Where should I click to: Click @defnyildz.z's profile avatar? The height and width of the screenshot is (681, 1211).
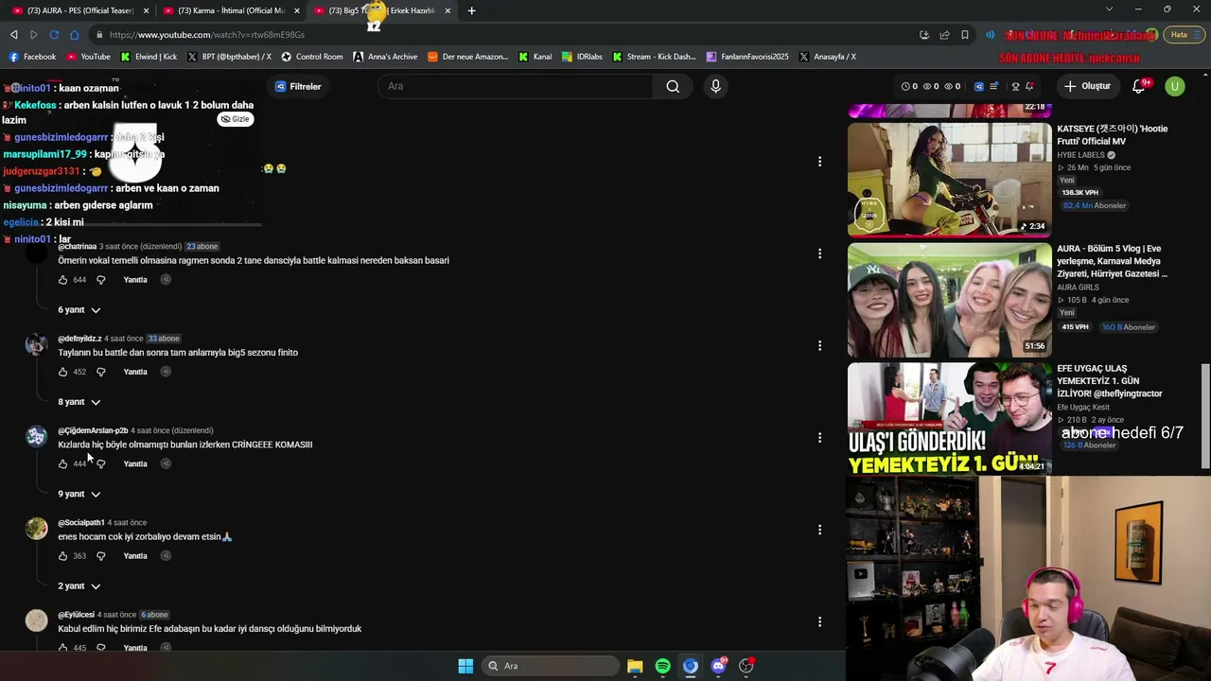pyautogui.click(x=36, y=344)
